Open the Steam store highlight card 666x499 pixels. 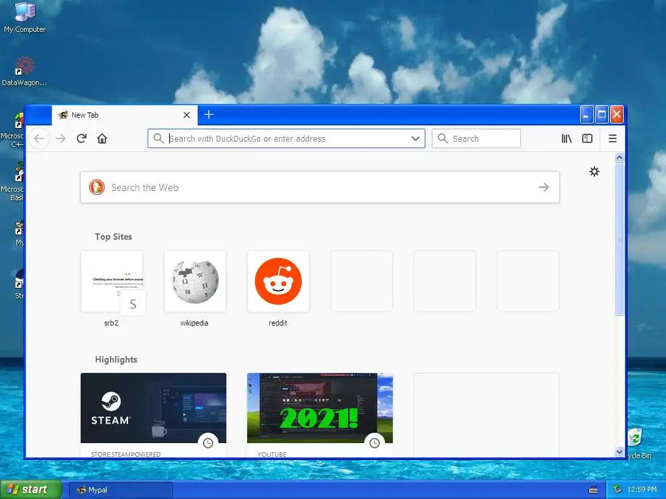point(153,415)
